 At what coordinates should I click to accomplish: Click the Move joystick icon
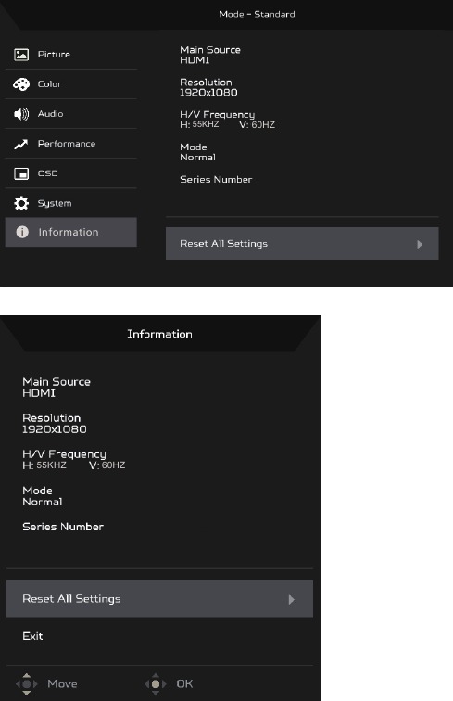[27, 683]
